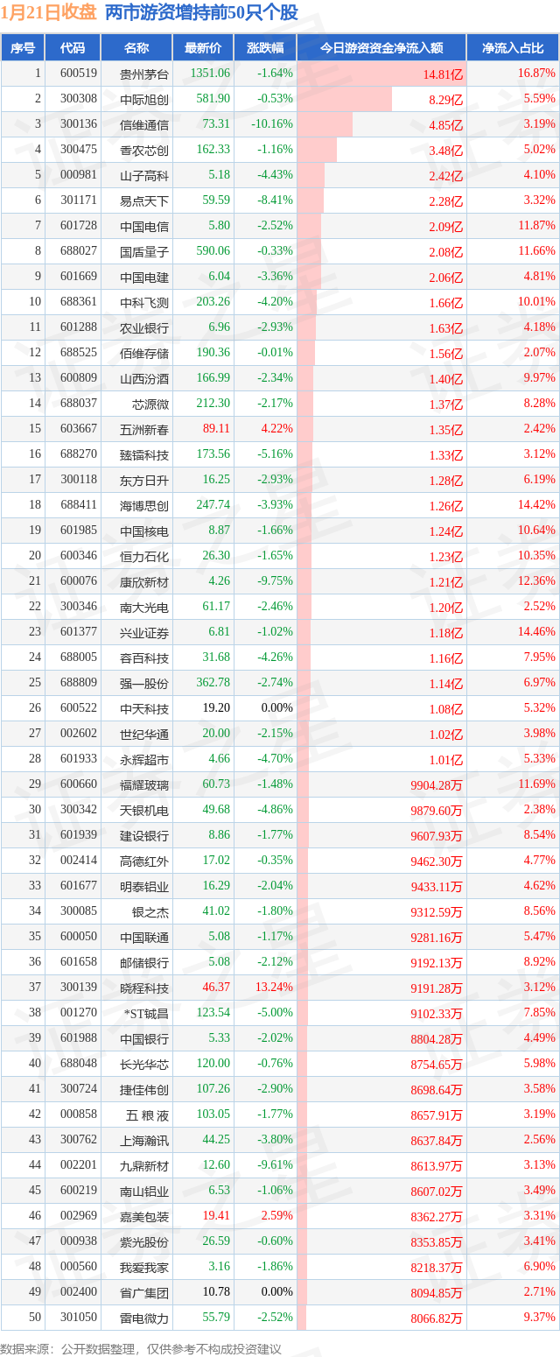Click the 涨跌幅 column header
This screenshot has height=1357, width=560.
click(x=265, y=48)
